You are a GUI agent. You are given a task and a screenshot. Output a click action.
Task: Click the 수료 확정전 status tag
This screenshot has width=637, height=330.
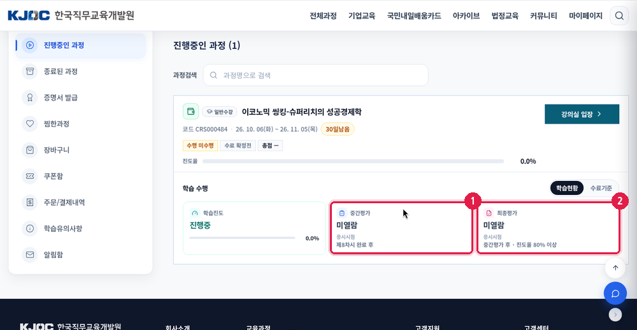click(238, 145)
